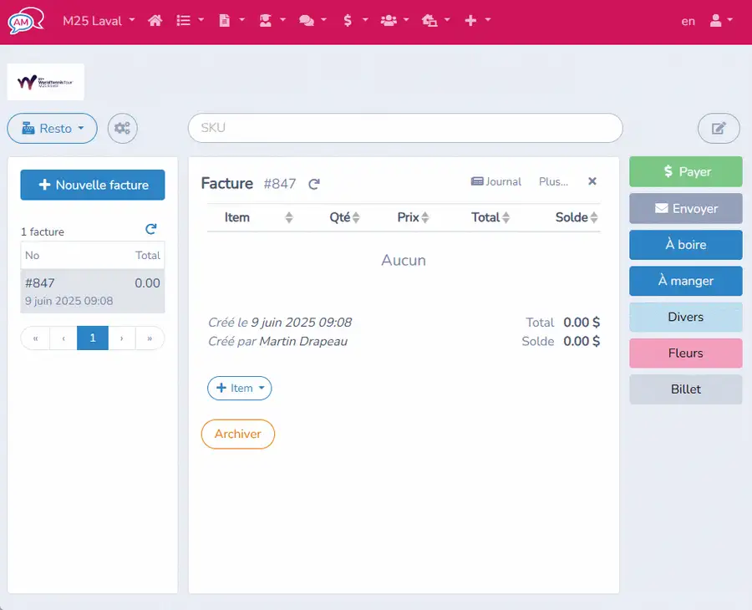Click the green Payer button
The height and width of the screenshot is (610, 752).
[x=686, y=171]
